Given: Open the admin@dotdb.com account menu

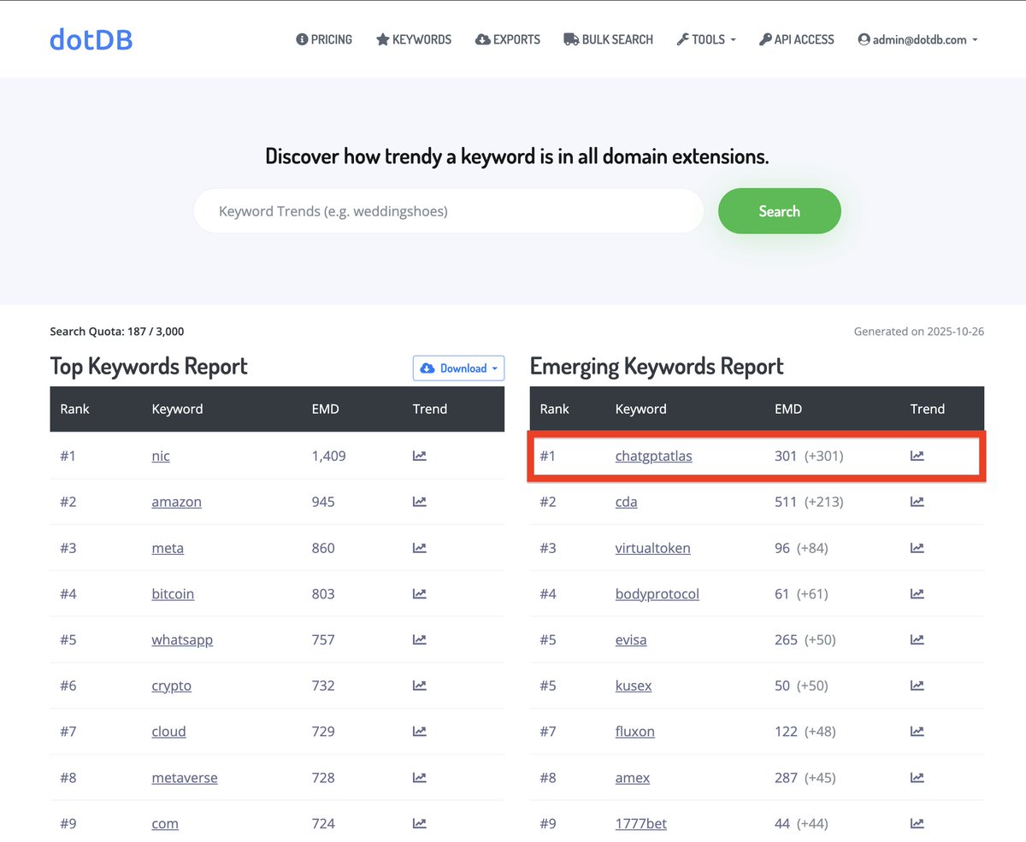Looking at the screenshot, I should 918,39.
